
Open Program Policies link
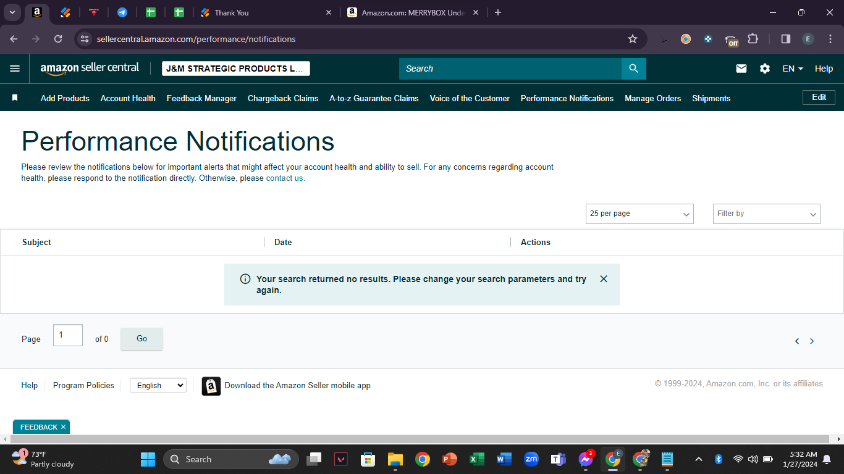[x=83, y=385]
